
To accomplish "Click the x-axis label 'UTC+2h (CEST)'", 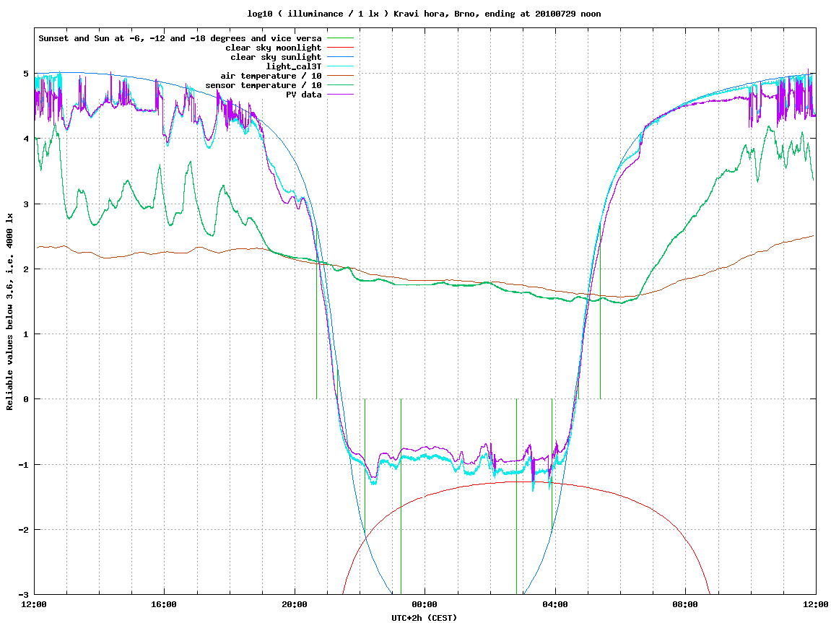I will (x=424, y=618).
